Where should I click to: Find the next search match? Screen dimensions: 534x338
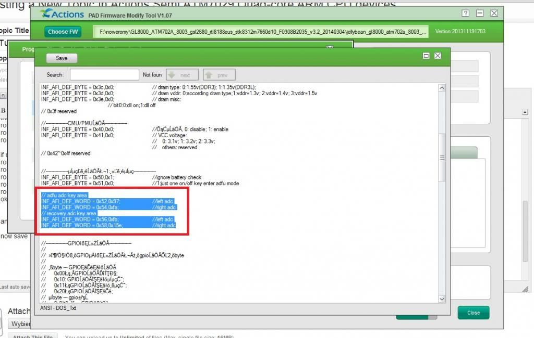pyautogui.click(x=182, y=75)
